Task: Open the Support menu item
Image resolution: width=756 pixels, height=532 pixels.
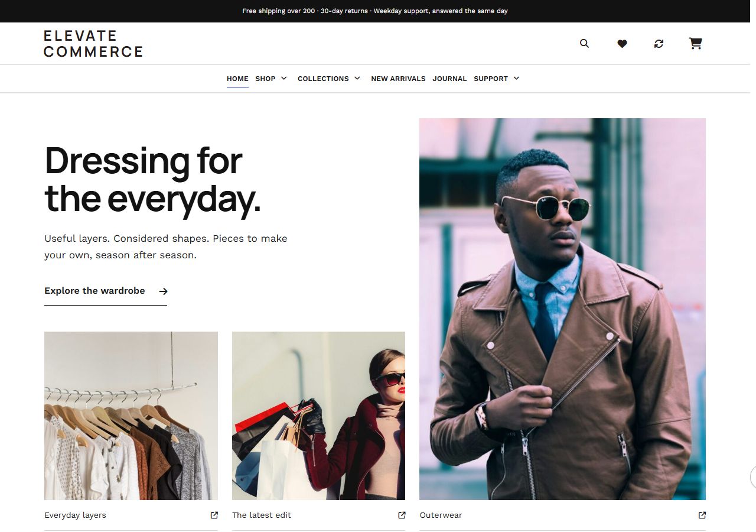Action: (491, 79)
